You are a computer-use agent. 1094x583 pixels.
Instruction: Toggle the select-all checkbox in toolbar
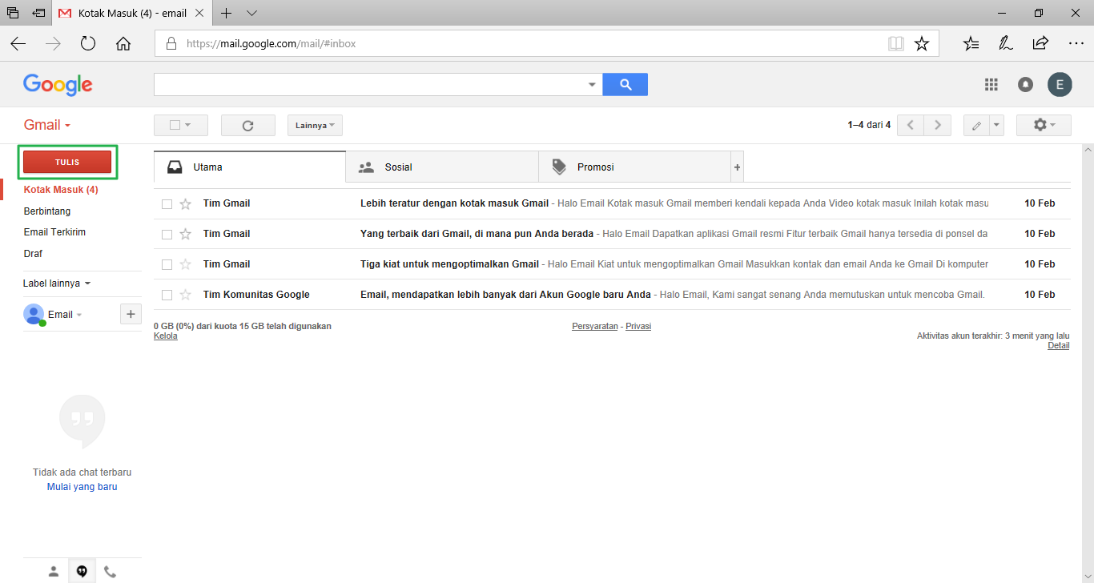pos(175,126)
